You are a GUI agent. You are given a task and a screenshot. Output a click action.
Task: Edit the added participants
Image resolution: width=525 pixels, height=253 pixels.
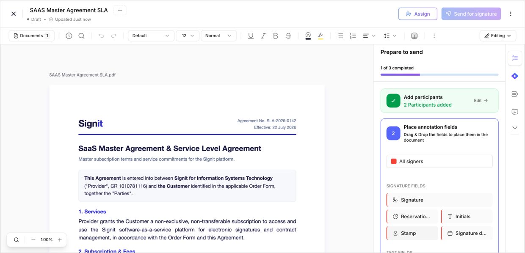click(481, 101)
